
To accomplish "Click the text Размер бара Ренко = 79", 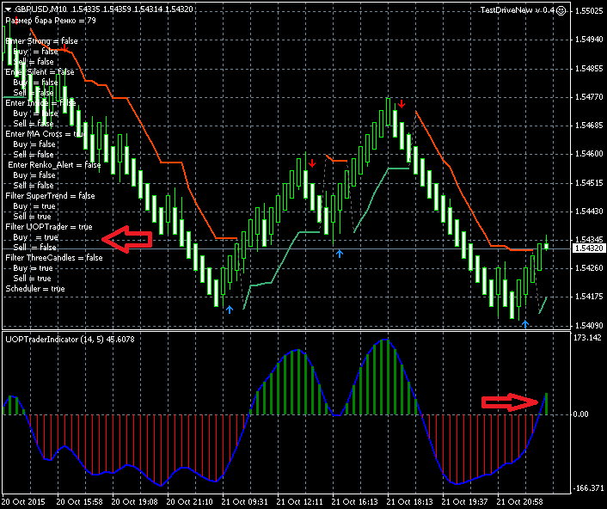I will click(51, 21).
